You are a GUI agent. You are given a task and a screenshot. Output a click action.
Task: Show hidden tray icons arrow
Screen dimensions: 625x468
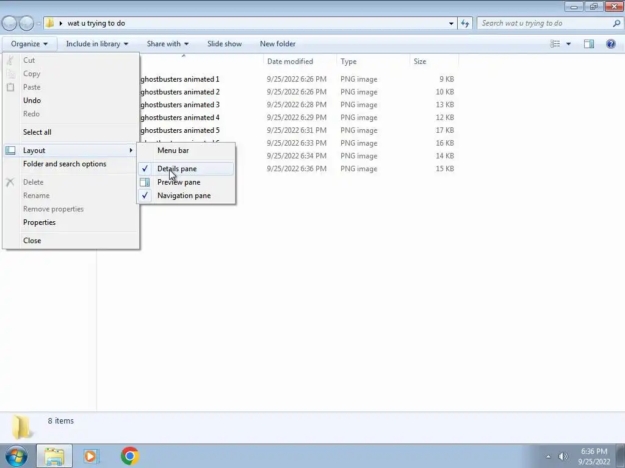pos(548,456)
